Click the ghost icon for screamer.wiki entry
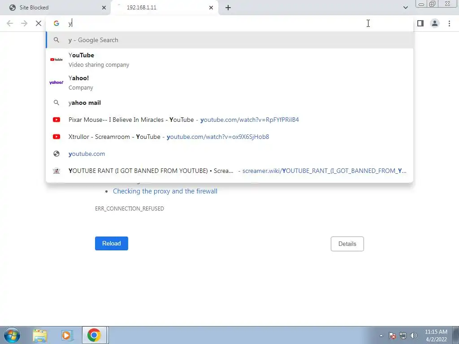The image size is (459, 344). coord(56,171)
